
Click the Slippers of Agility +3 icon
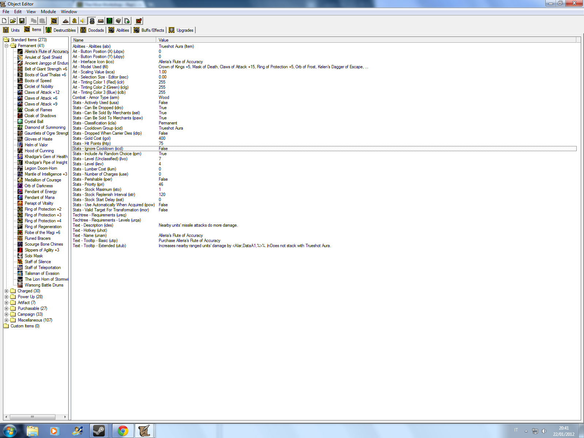(20, 250)
